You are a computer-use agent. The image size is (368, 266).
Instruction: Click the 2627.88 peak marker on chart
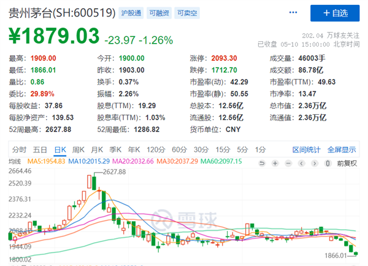114,172
